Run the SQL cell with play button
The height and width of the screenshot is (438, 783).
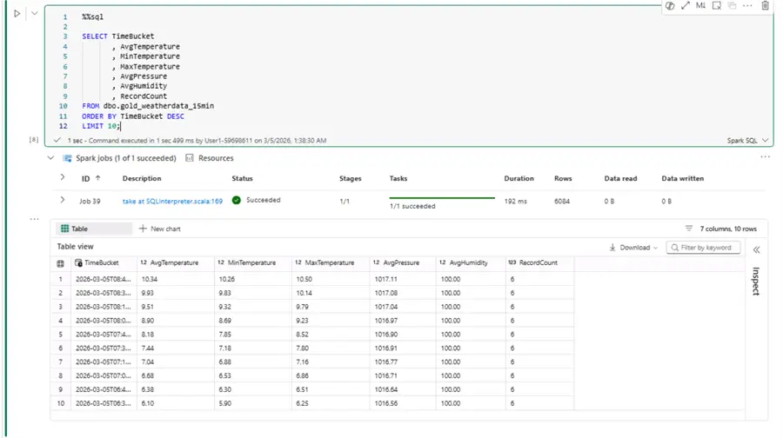pyautogui.click(x=17, y=13)
